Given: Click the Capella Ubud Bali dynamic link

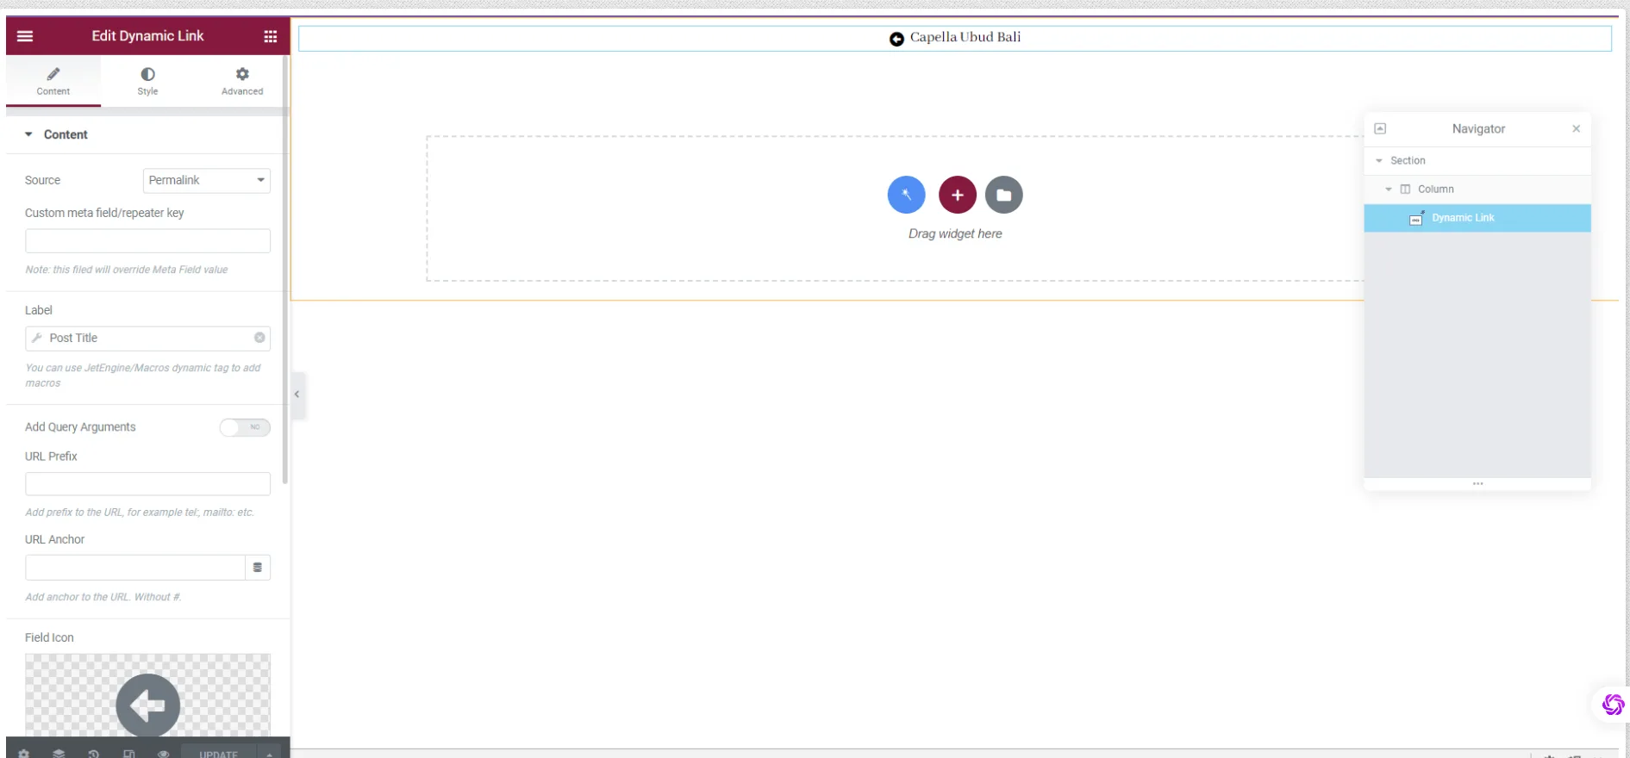Looking at the screenshot, I should click(x=965, y=37).
